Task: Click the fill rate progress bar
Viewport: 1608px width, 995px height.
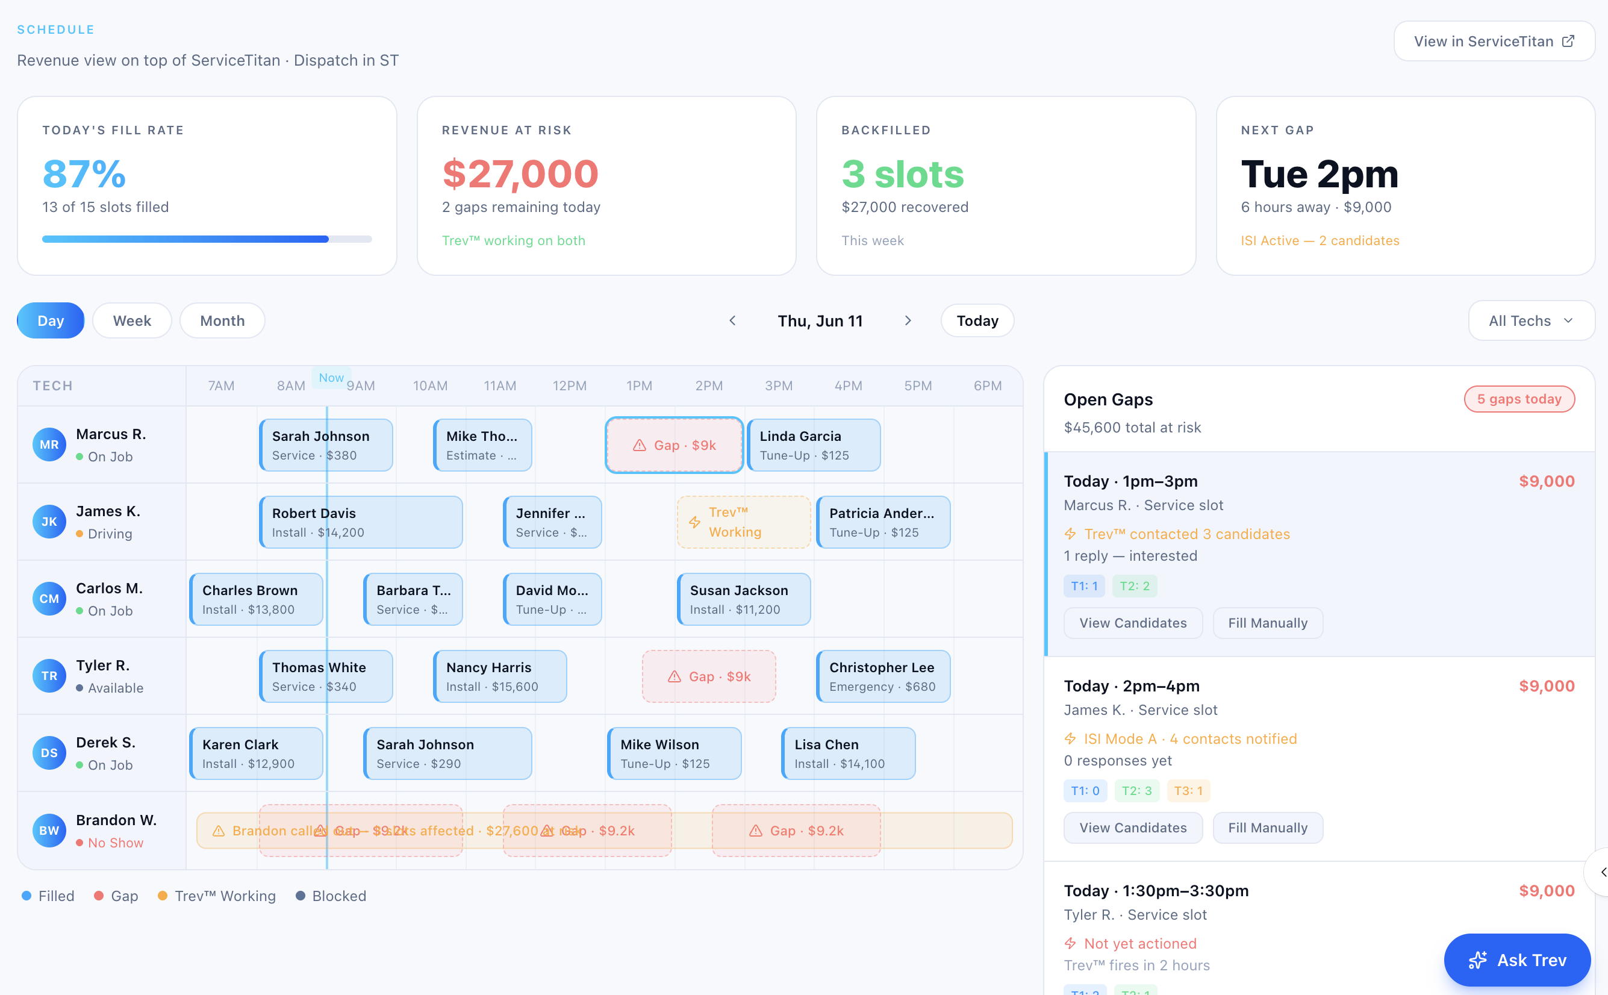Action: pos(207,240)
